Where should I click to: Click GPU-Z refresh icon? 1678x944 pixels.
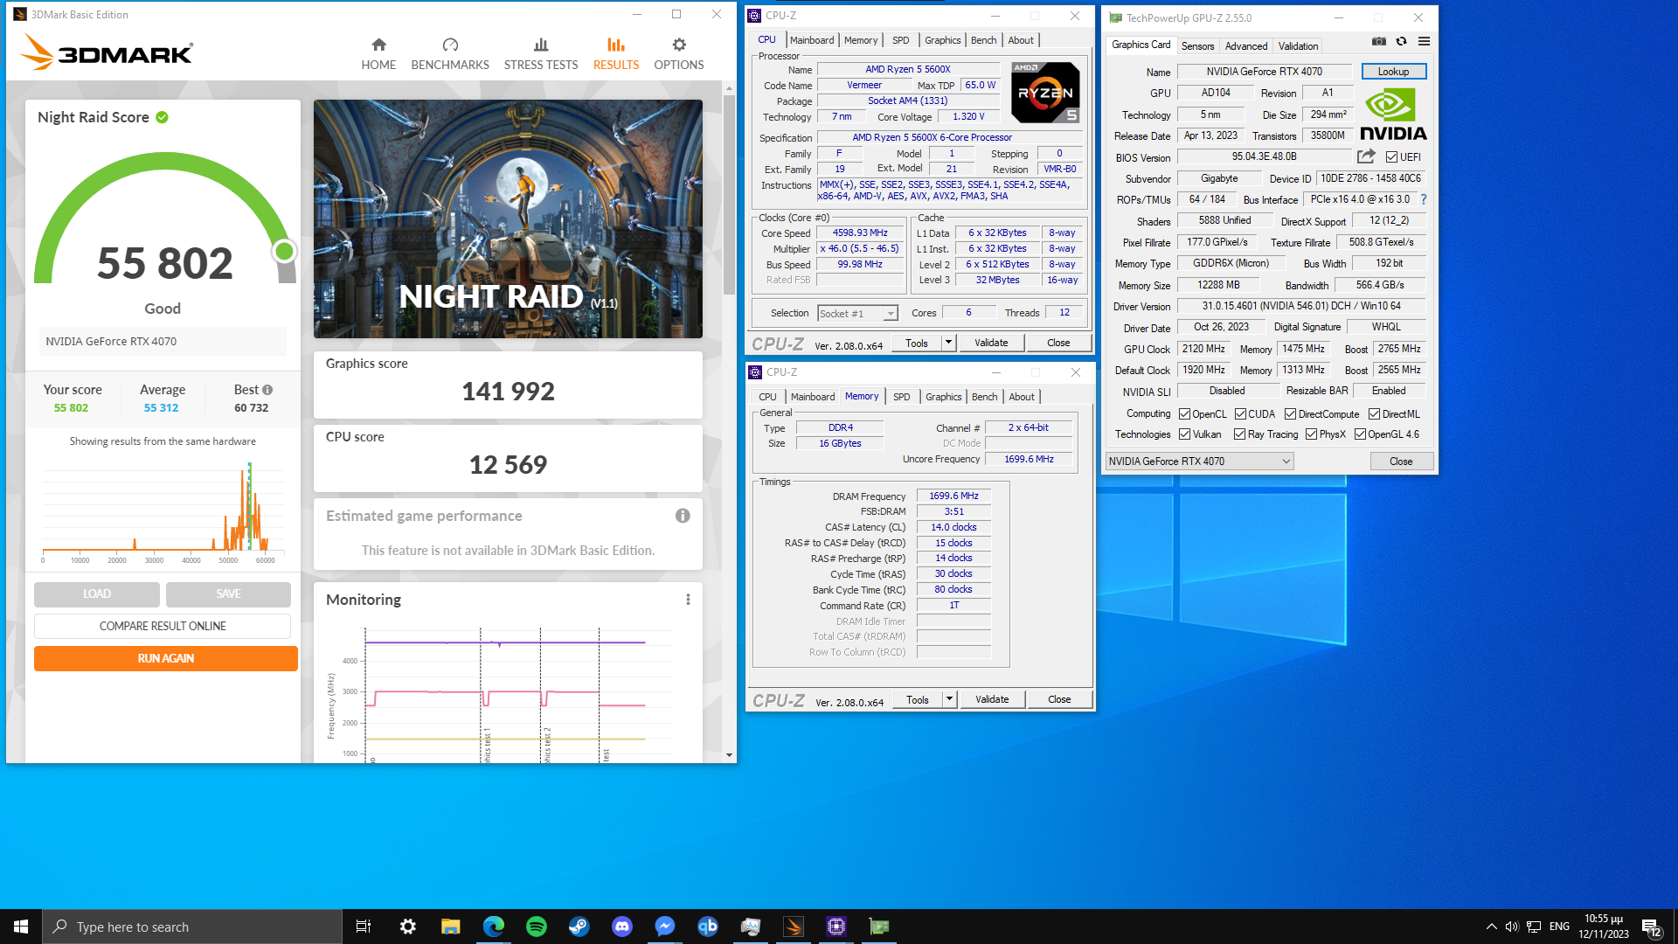[1401, 41]
